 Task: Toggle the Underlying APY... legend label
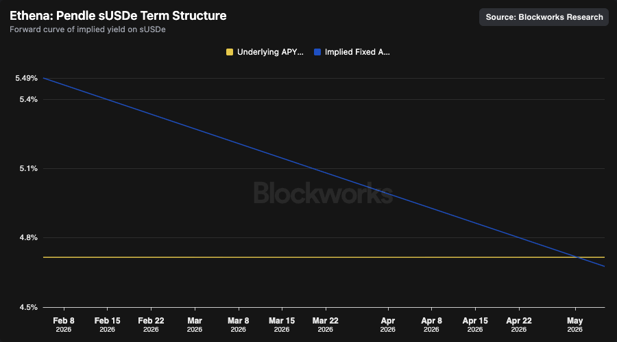[x=270, y=52]
